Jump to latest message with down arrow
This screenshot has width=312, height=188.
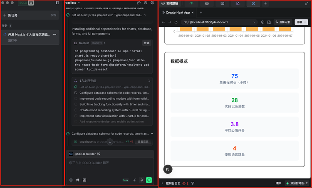click(110, 142)
